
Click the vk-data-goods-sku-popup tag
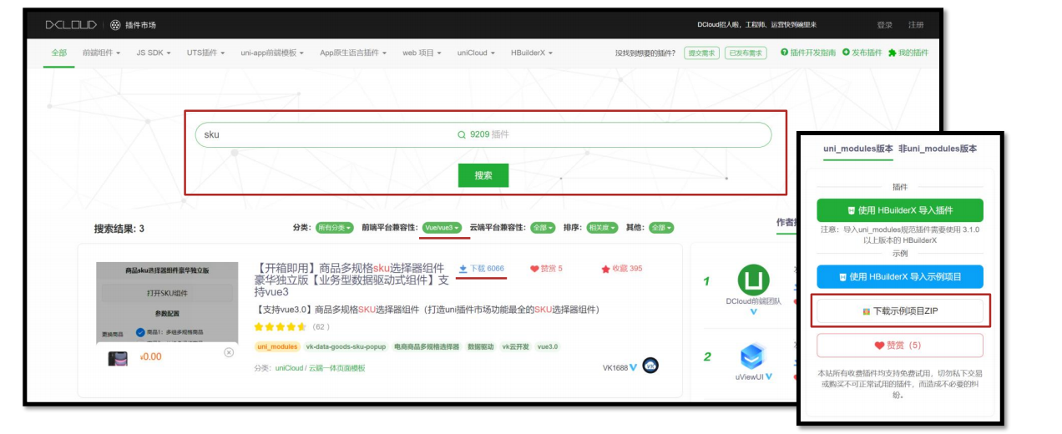click(346, 346)
